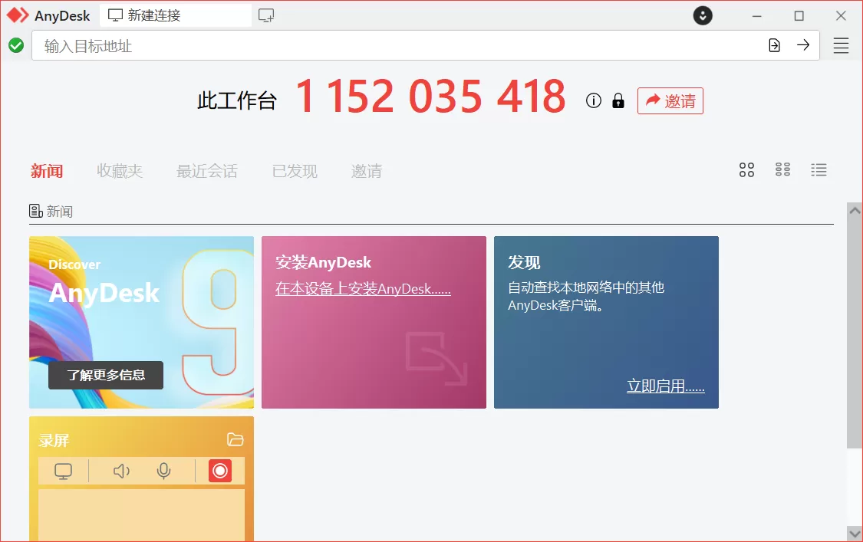This screenshot has width=863, height=542.
Task: Enable the microphone in the recording panel
Action: pyautogui.click(x=163, y=471)
